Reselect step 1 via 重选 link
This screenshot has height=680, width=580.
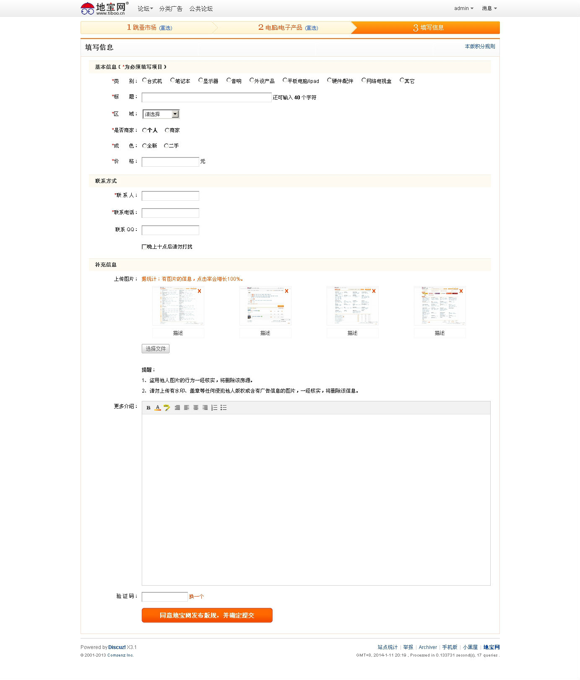tap(166, 28)
